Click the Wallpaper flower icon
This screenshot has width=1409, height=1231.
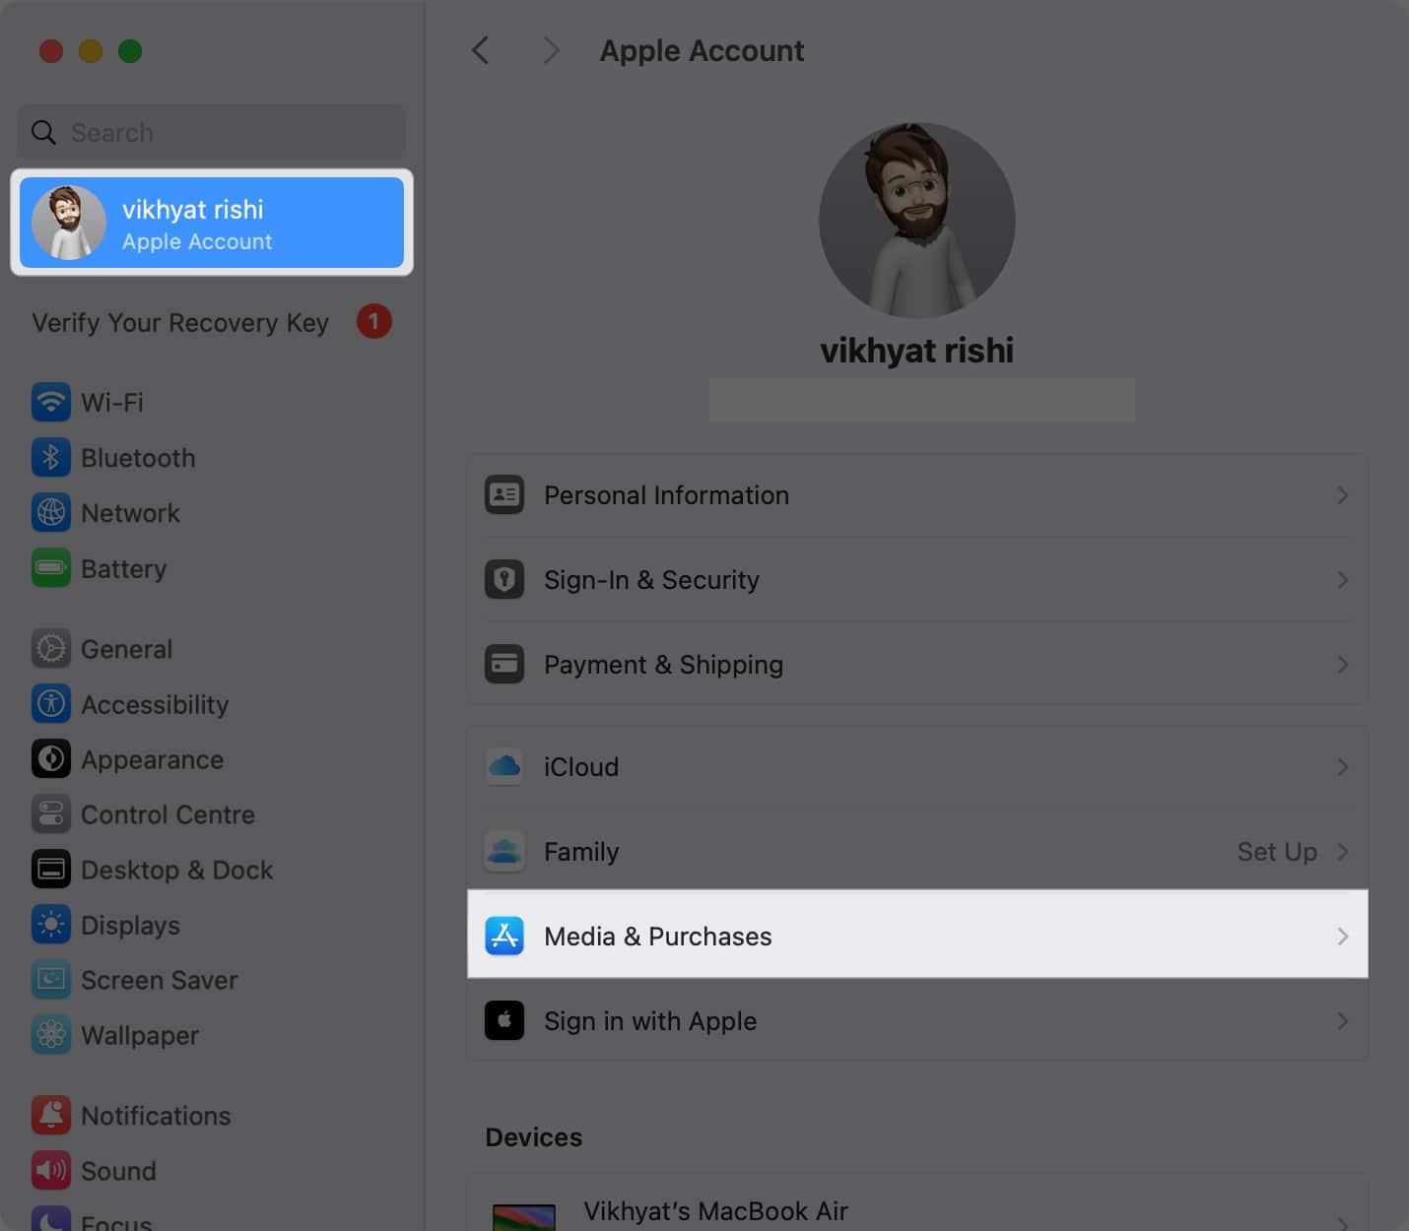pos(51,1035)
